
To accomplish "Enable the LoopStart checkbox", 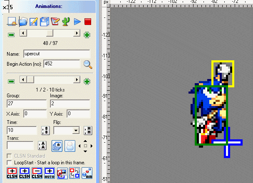I will click(9, 163).
